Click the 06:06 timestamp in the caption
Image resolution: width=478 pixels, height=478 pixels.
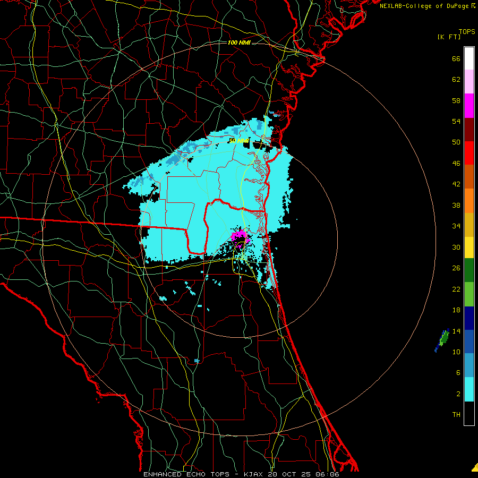click(x=328, y=474)
